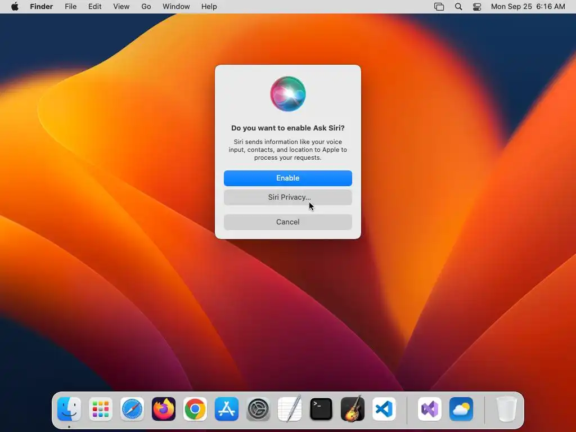Launch Terminal from the Dock
Viewport: 576px width, 432px height.
click(x=321, y=409)
